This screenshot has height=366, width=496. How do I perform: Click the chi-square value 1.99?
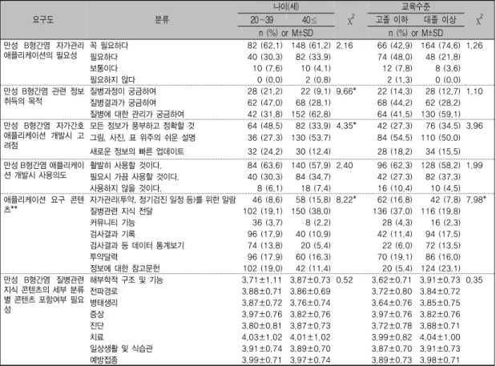pyautogui.click(x=474, y=166)
